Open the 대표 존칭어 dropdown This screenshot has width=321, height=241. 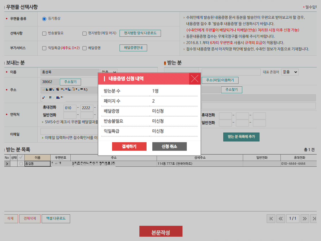click(289, 72)
